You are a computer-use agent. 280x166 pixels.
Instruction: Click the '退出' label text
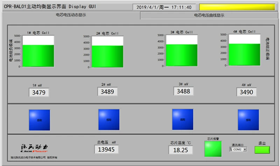262,143
